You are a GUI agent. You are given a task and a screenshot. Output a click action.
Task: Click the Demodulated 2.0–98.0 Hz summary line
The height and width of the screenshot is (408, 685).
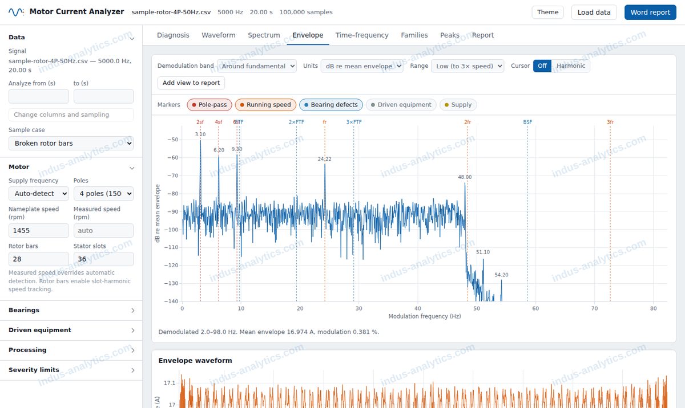click(269, 332)
